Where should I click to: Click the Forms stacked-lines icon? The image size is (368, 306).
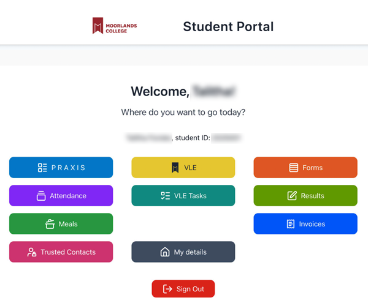[294, 168]
